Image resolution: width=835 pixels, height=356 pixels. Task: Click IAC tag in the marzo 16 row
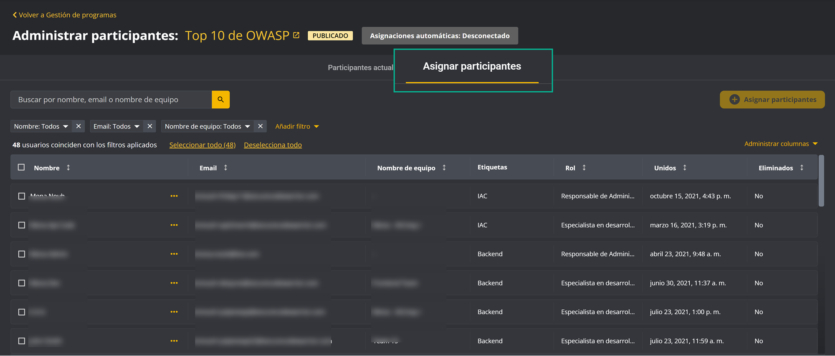click(x=482, y=225)
